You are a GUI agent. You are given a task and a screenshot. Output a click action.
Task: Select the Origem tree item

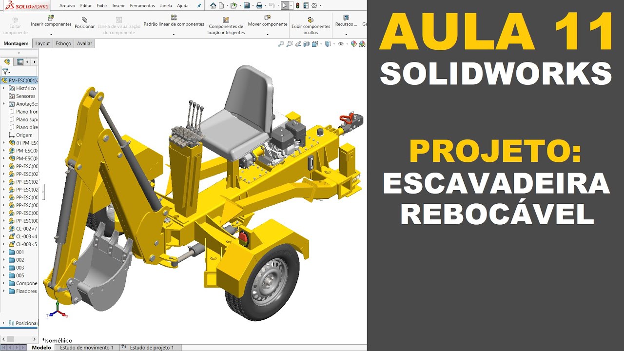coord(20,135)
